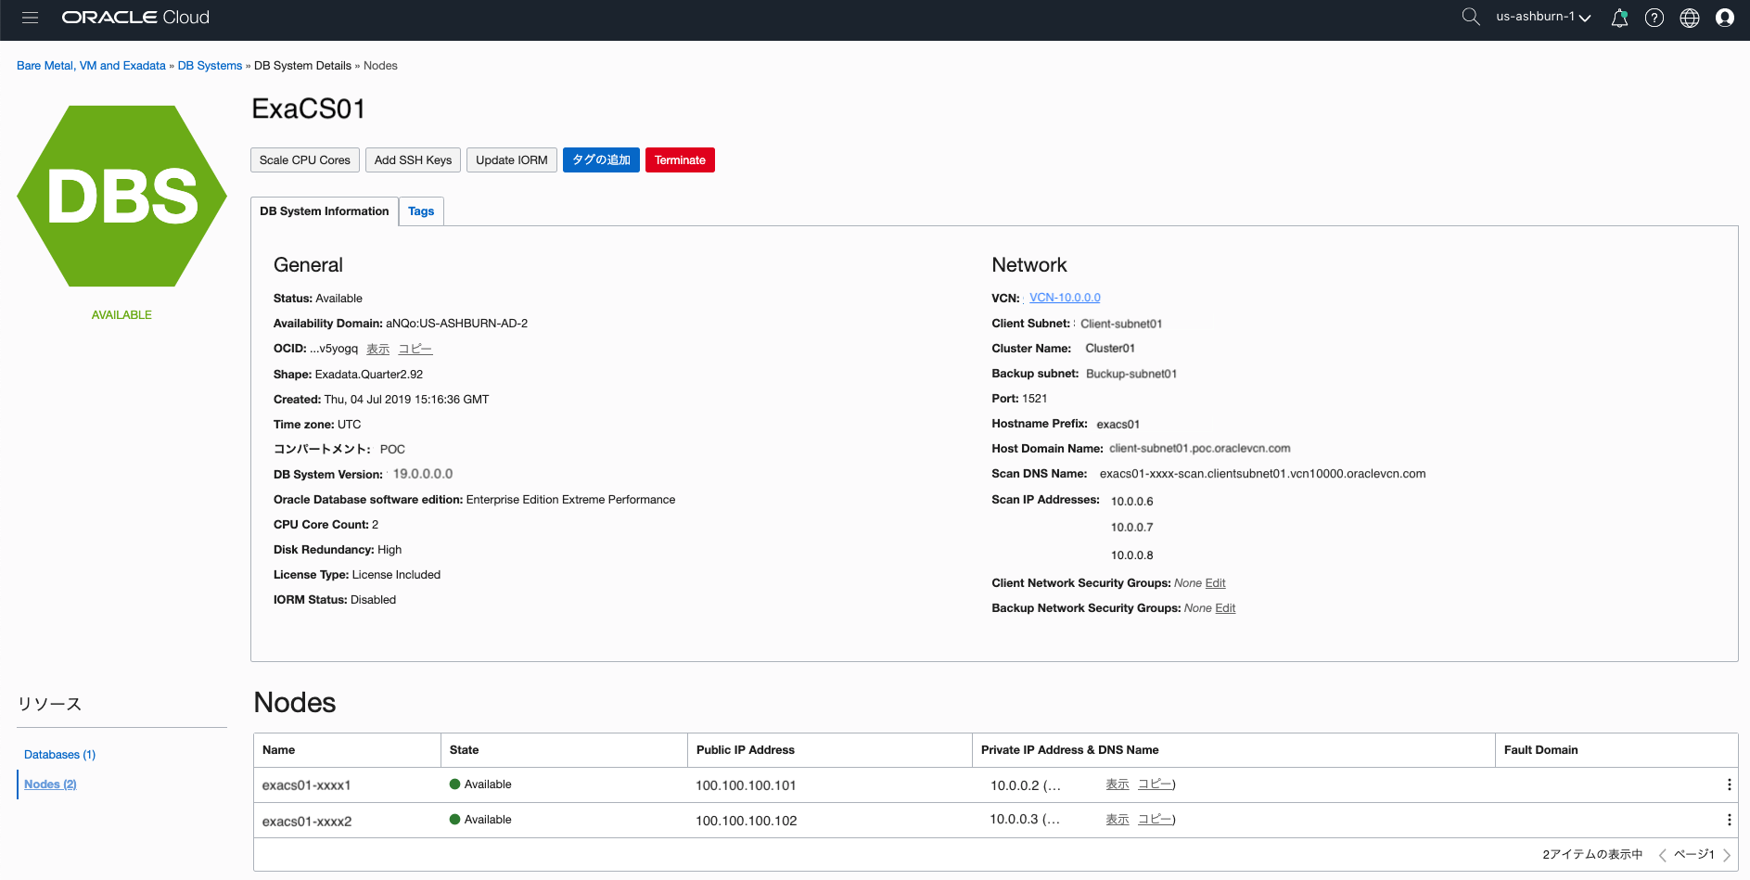Select the POC compartment value
Viewport: 1750px width, 880px height.
392,450
